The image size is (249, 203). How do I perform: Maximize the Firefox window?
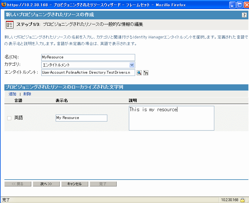[x=239, y=5]
